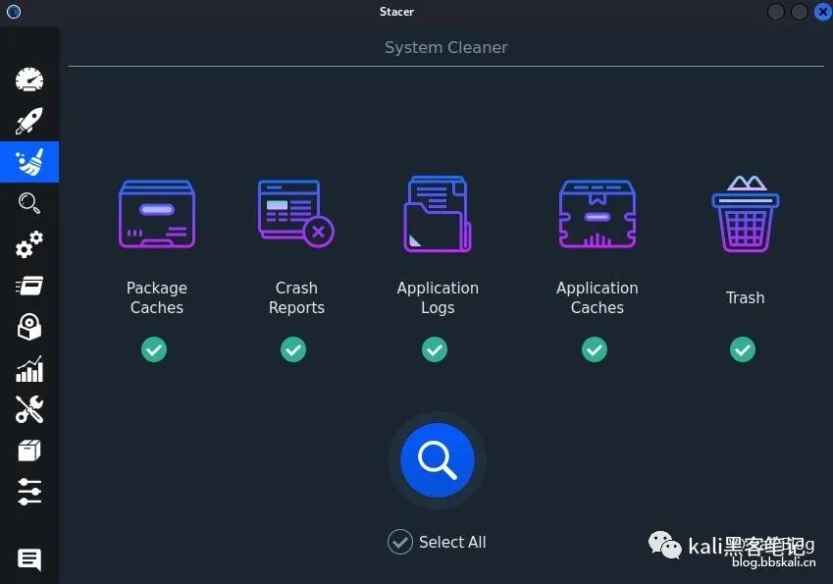Click the Application Caches box icon
This screenshot has width=833, height=584.
[x=598, y=214]
